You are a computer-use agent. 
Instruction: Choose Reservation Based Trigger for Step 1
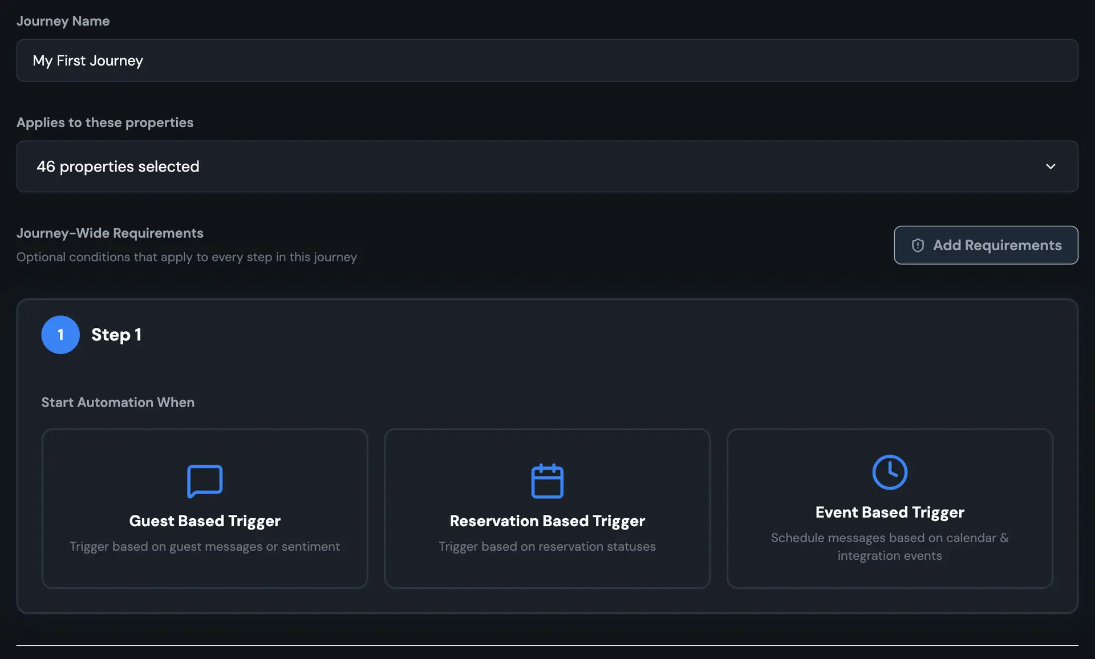point(547,509)
